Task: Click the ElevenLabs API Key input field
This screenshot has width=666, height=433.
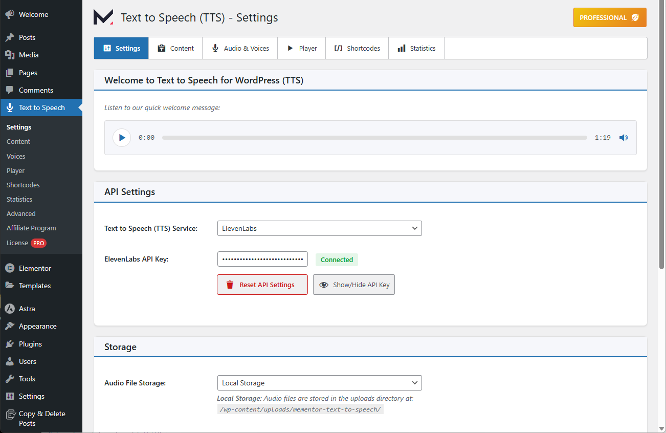Action: [262, 259]
